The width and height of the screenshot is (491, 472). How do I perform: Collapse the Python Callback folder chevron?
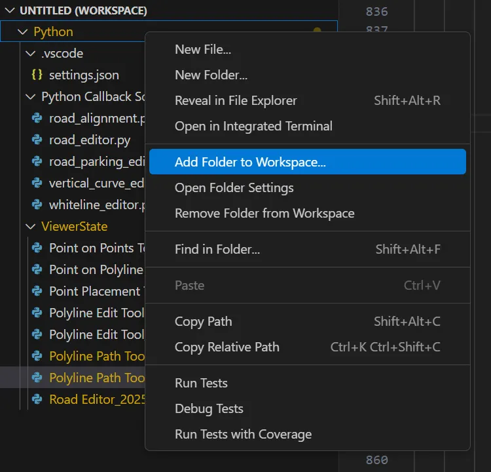click(30, 96)
